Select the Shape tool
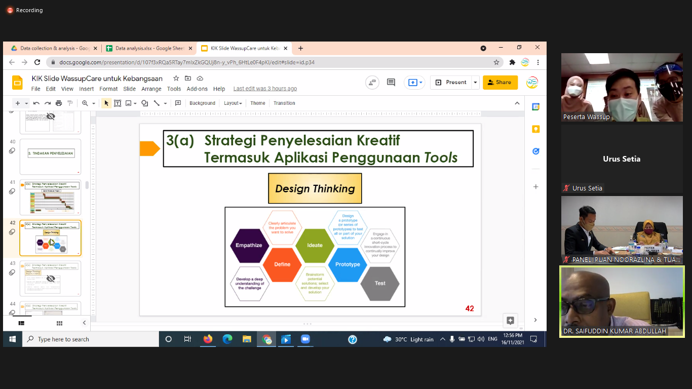The height and width of the screenshot is (389, 692). point(145,103)
